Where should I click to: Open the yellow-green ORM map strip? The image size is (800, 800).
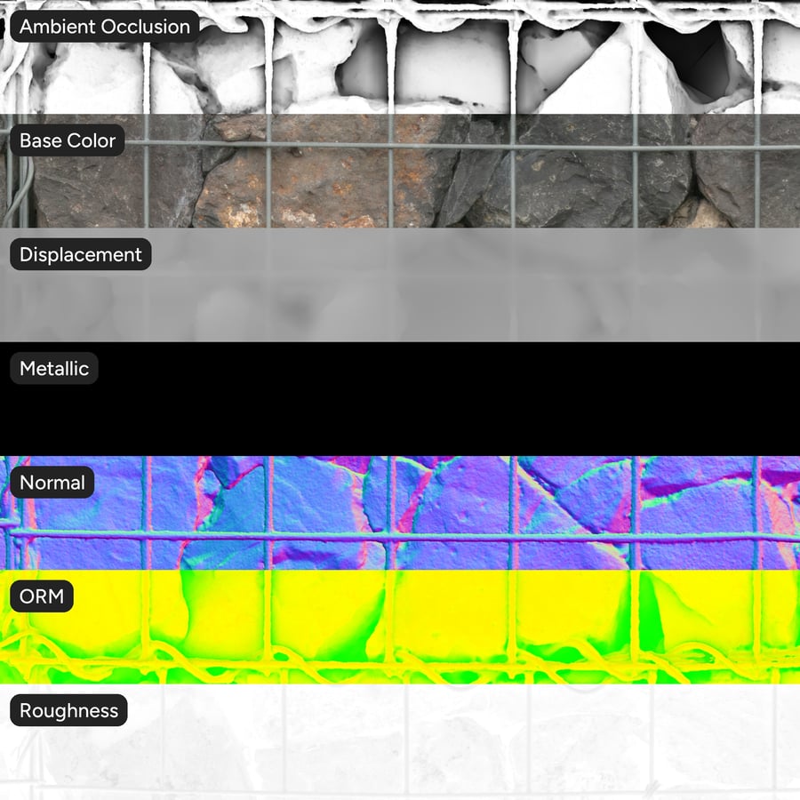(400, 627)
